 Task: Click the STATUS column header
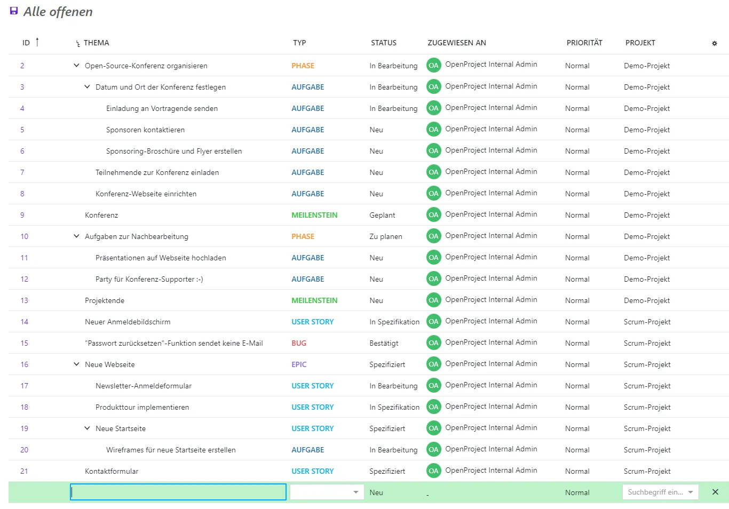tap(383, 43)
